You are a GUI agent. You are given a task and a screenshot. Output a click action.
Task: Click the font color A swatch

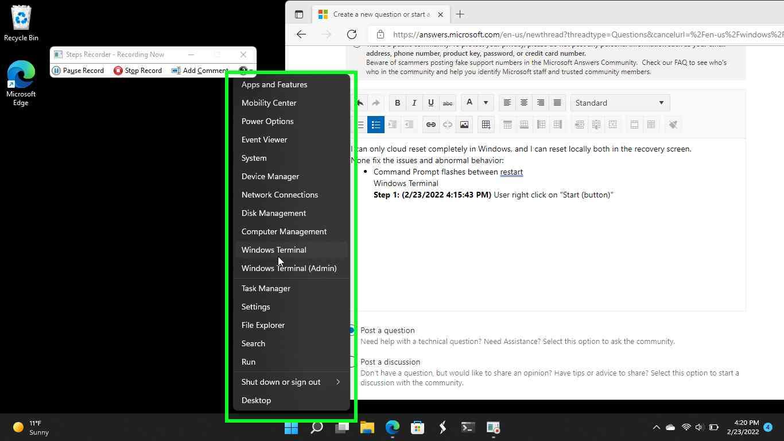tap(469, 103)
